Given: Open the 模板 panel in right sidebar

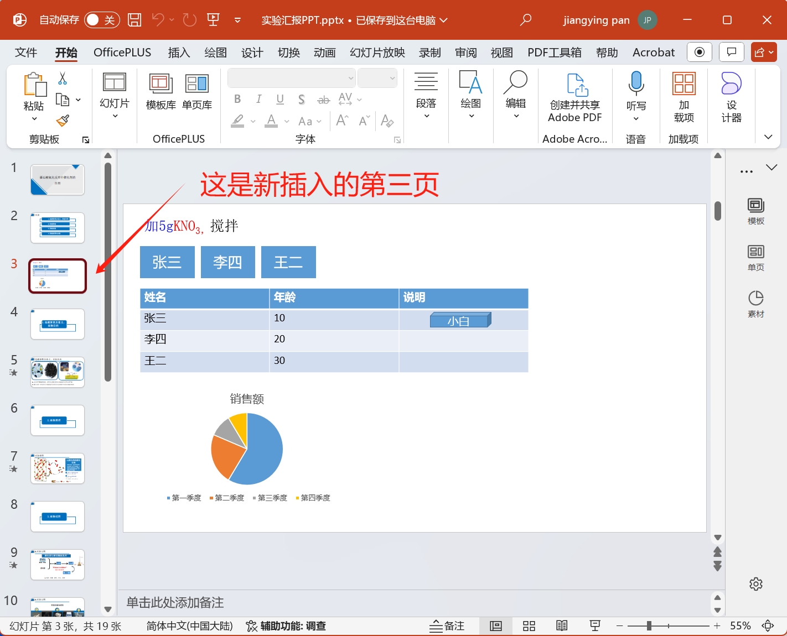Looking at the screenshot, I should [755, 210].
